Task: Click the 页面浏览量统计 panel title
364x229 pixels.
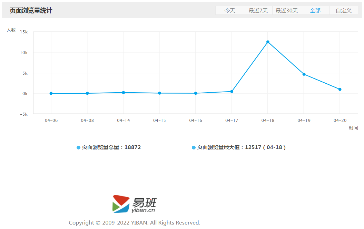Action: [x=31, y=11]
